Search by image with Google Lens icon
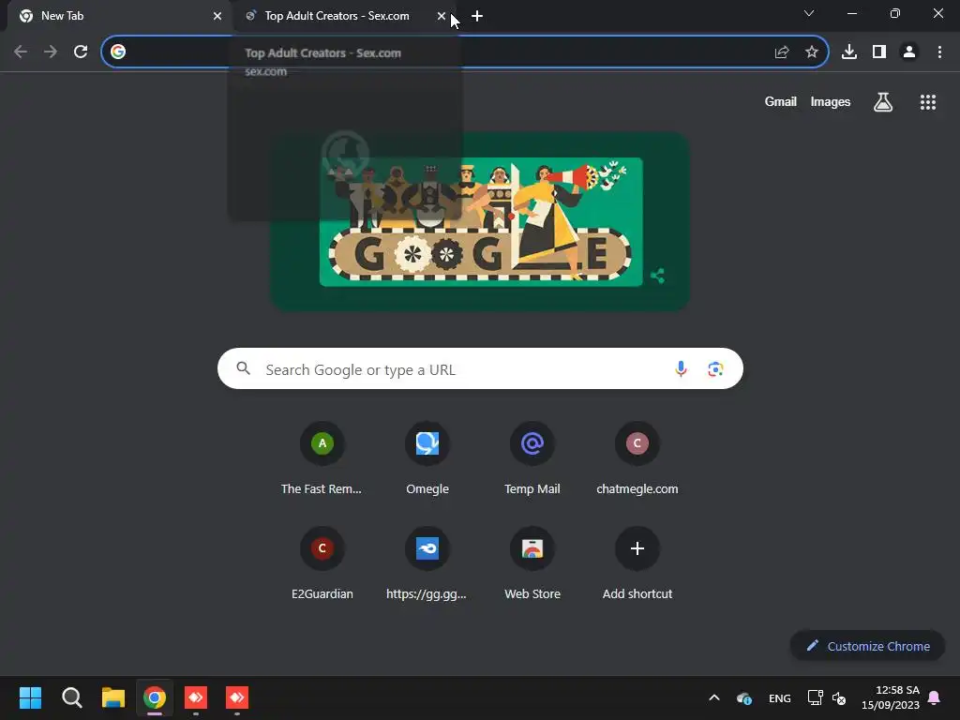Screen dimensions: 960x720 (x=715, y=369)
